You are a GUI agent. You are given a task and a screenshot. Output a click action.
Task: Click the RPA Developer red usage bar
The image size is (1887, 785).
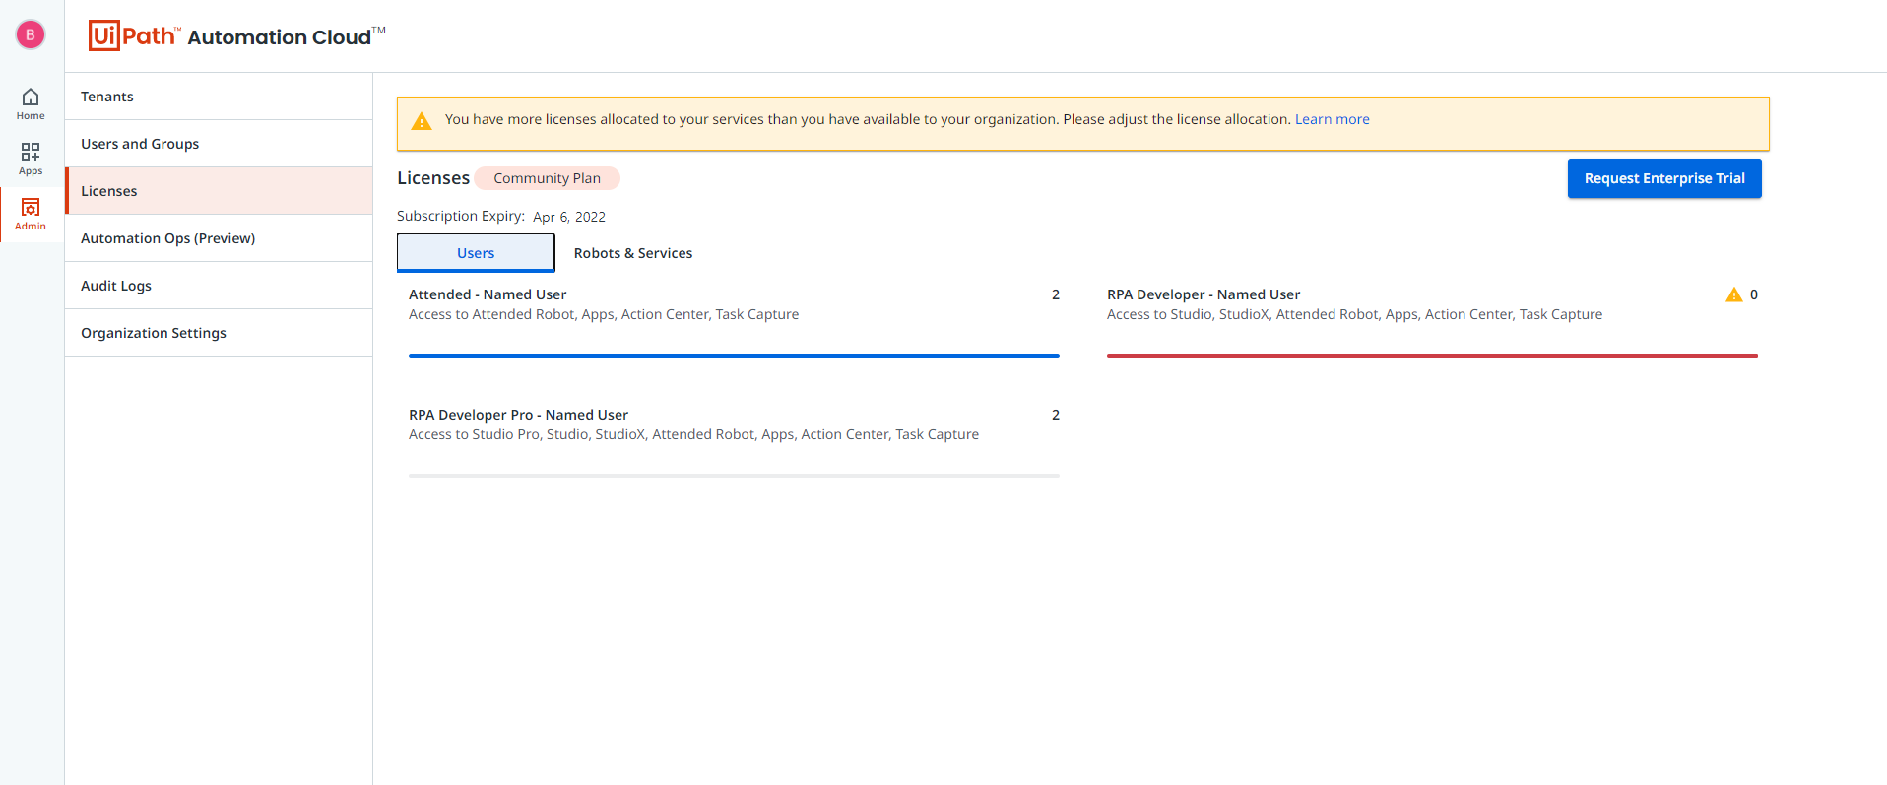[1432, 355]
